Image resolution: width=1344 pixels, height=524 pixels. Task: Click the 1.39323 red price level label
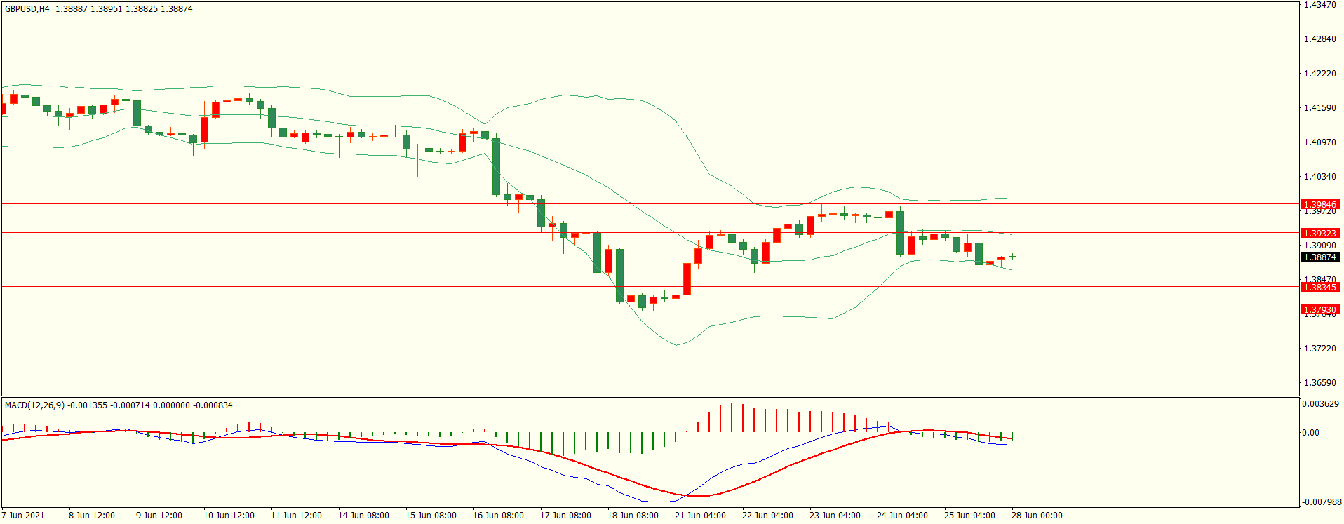(1319, 233)
